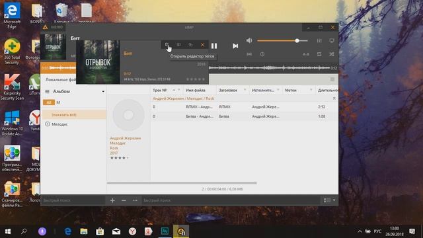Click the second icon in track popup toolbar

click(178, 45)
